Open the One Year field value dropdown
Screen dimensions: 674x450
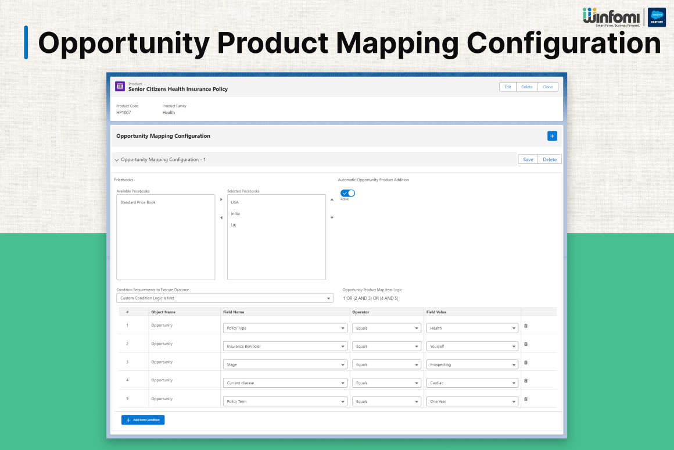pos(472,401)
